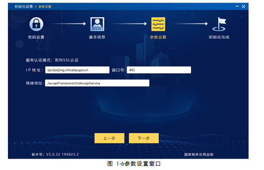This screenshot has width=264, height=170.
Task: Click the IP 地址 input field
Action: [x=77, y=70]
